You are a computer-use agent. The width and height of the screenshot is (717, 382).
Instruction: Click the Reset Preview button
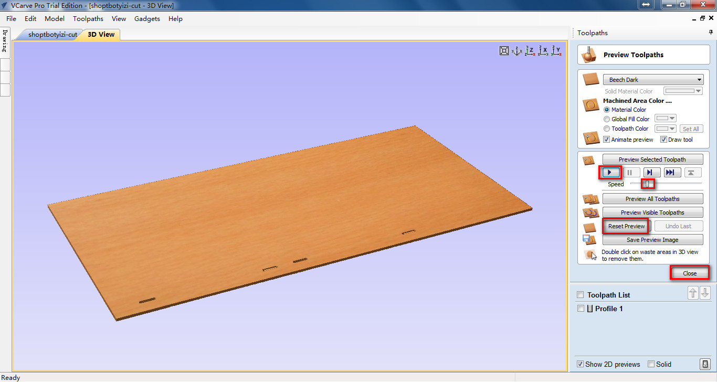[x=626, y=226]
